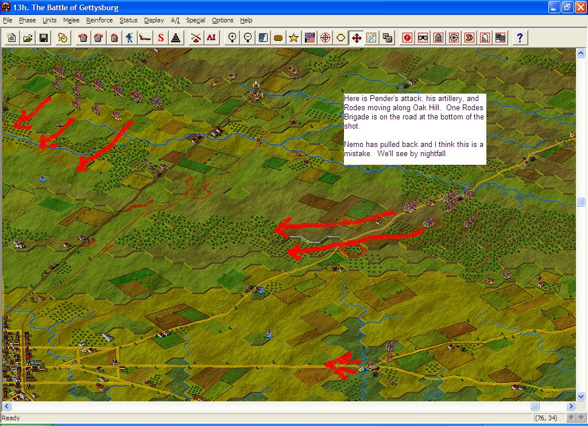Toggle the red four-way arrows icon
Viewport: 588px width, 426px height.
tap(356, 37)
